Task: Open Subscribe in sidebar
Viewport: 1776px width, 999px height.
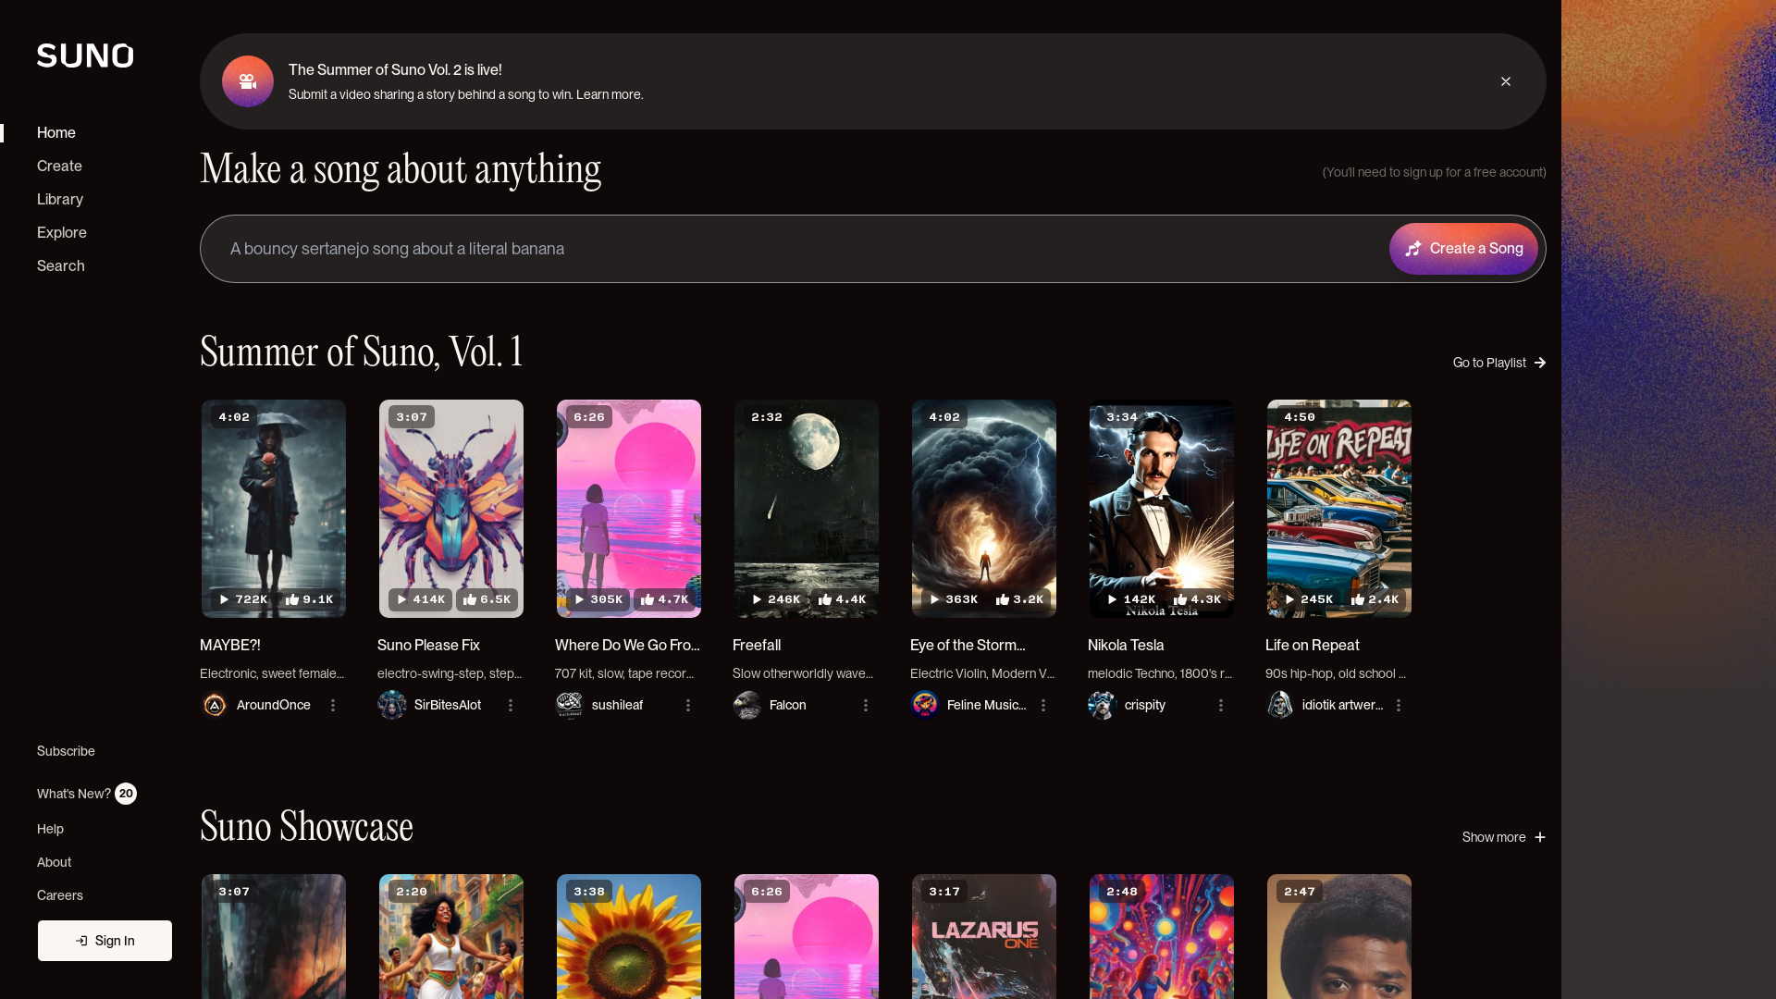Action: coord(66,751)
